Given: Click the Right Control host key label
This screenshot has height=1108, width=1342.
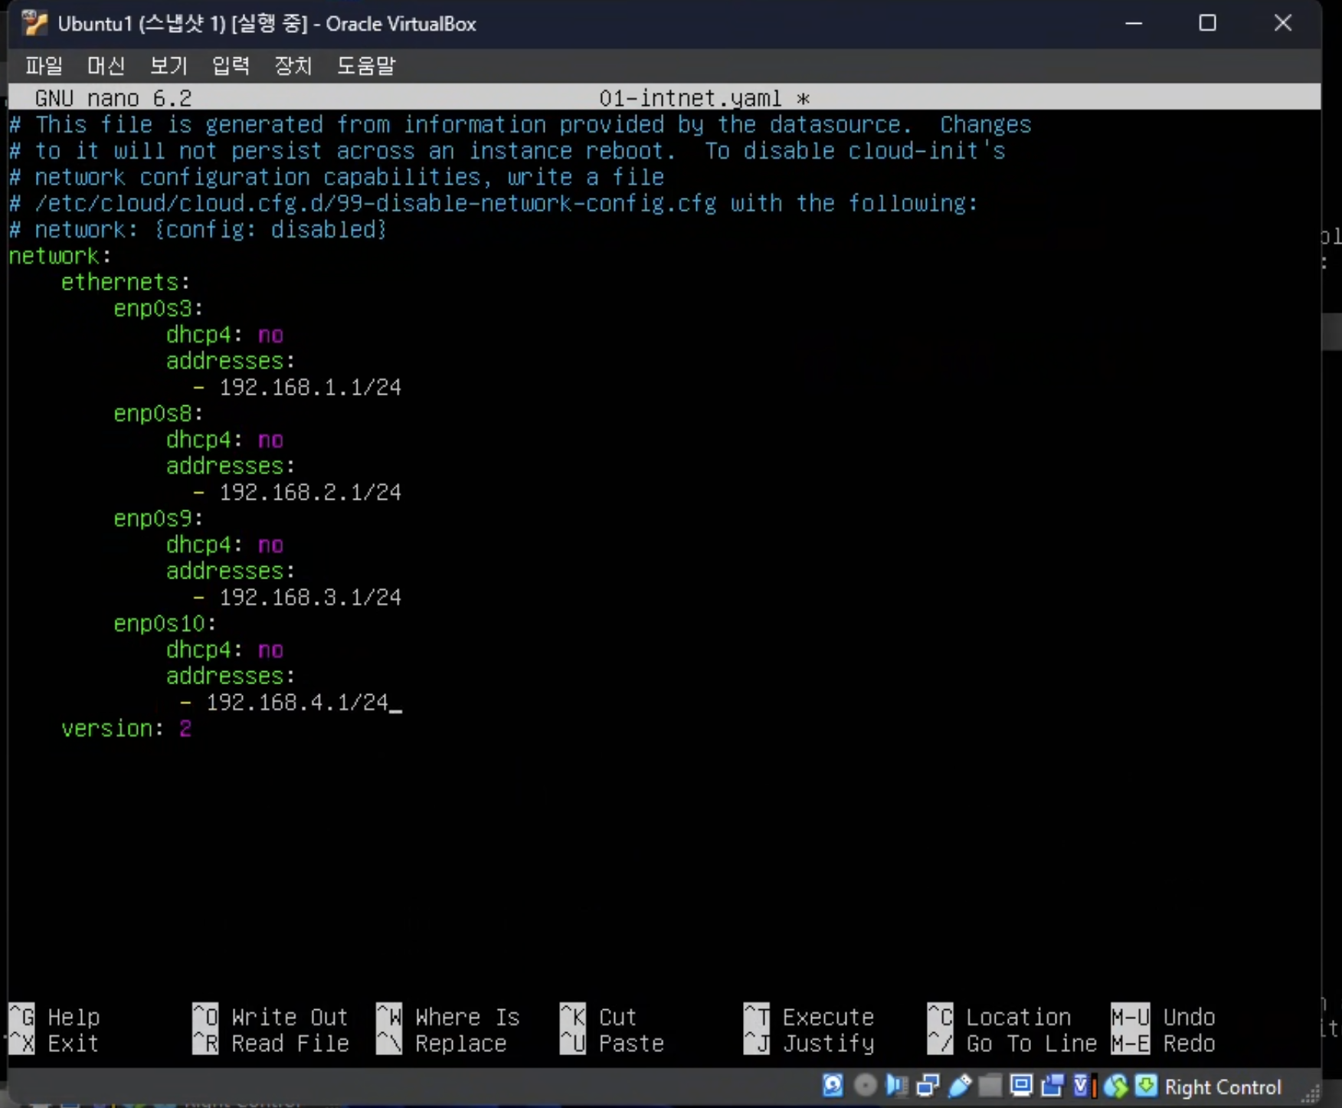Looking at the screenshot, I should click(1223, 1087).
